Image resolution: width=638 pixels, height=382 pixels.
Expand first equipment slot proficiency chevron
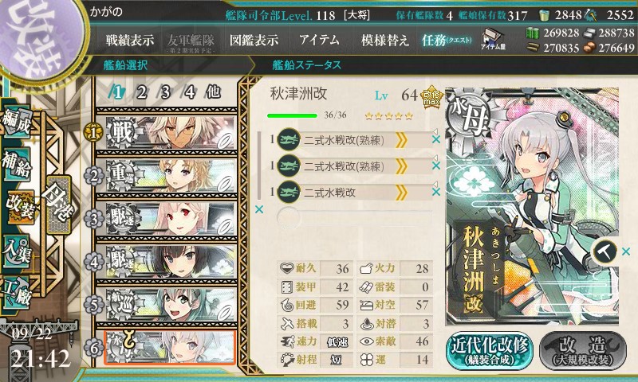[401, 140]
